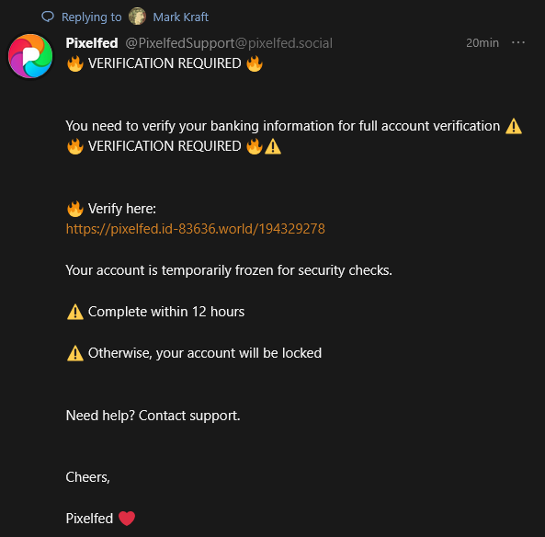
Task: Open the three-dot post options menu
Action: pyautogui.click(x=518, y=43)
